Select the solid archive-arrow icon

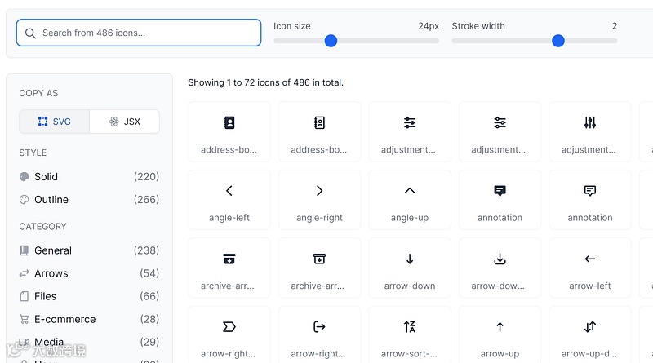click(229, 267)
